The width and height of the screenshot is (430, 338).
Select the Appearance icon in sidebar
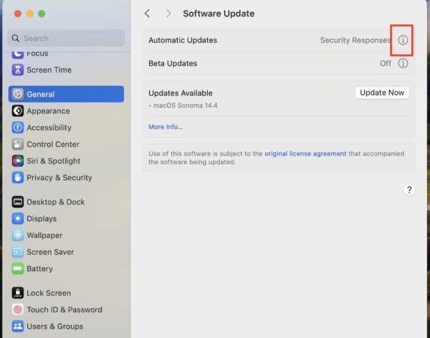(x=18, y=111)
